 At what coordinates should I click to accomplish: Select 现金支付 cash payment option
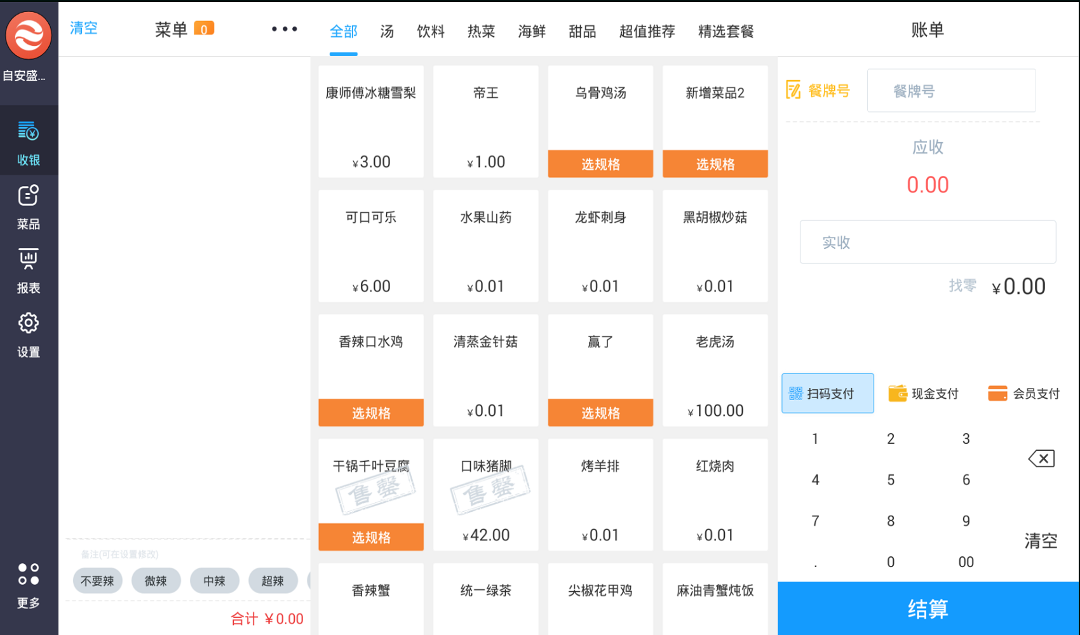[x=923, y=394]
